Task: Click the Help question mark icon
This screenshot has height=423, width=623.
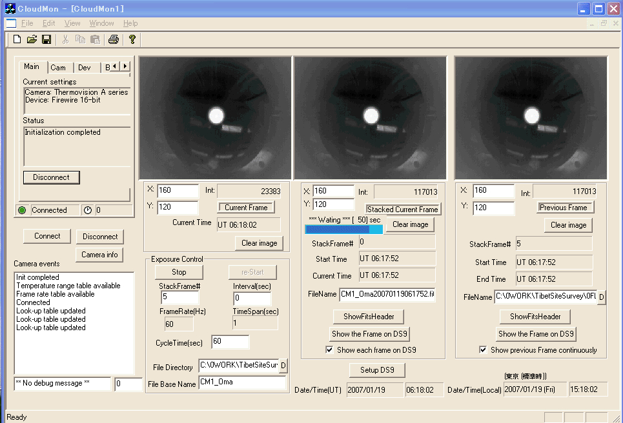Action: pos(132,39)
